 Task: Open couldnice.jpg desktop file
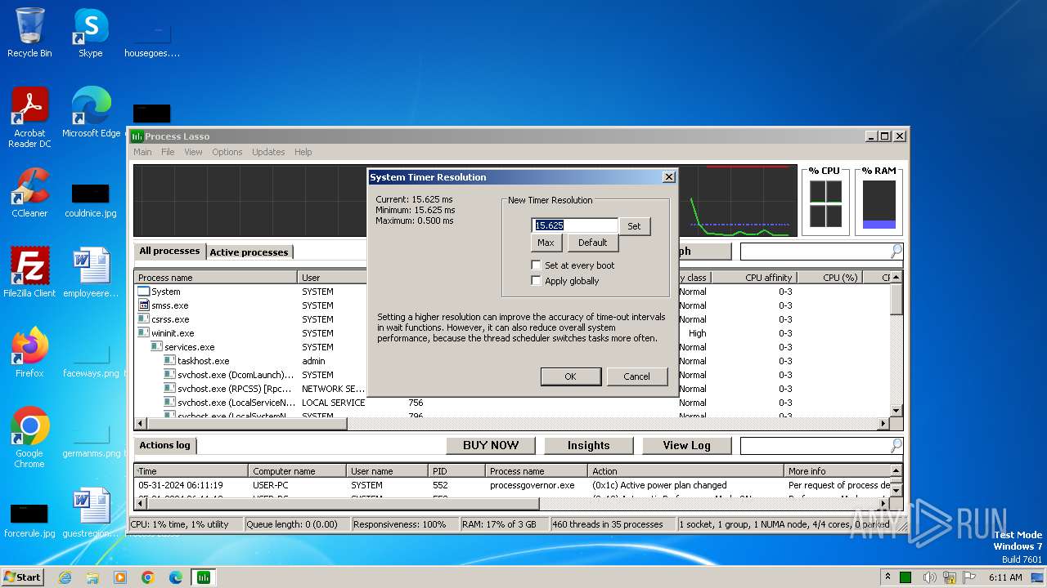pyautogui.click(x=91, y=201)
